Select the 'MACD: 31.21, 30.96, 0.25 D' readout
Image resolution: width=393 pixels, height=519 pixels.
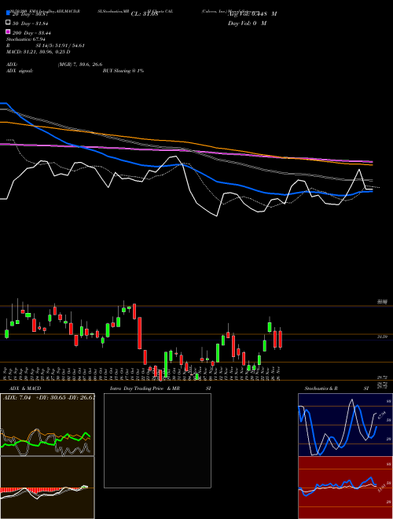click(38, 52)
